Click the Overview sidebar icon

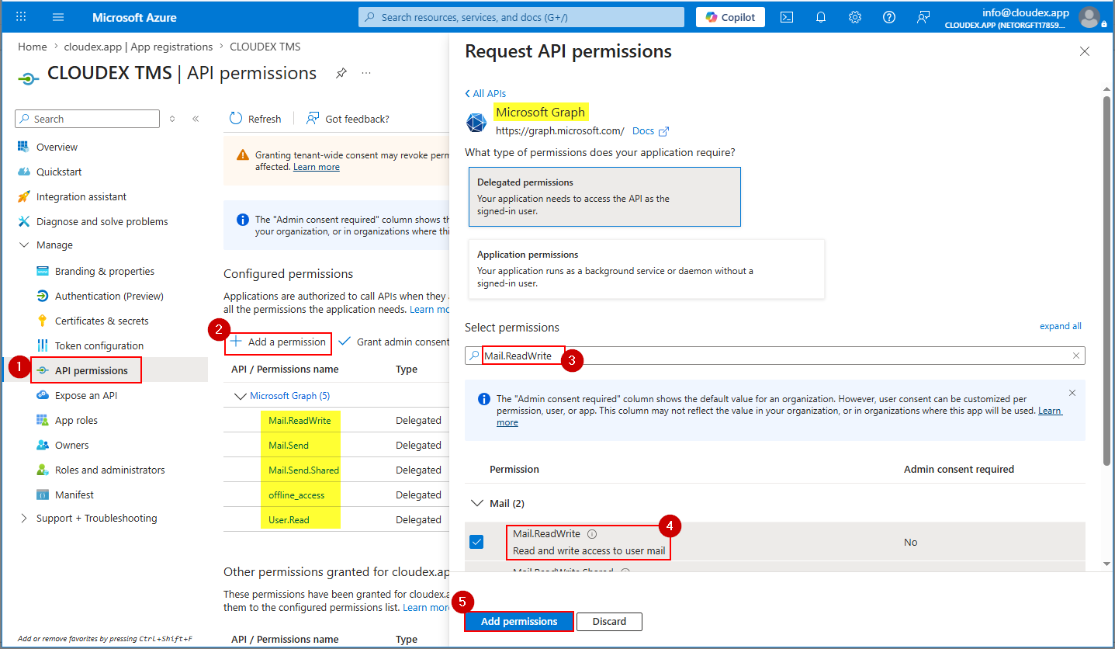23,147
